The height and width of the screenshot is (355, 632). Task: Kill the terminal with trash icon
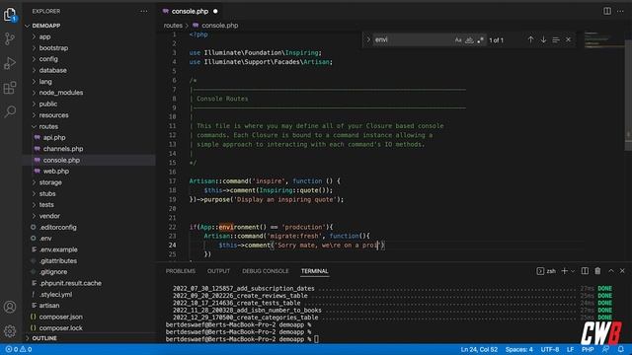[x=597, y=271]
